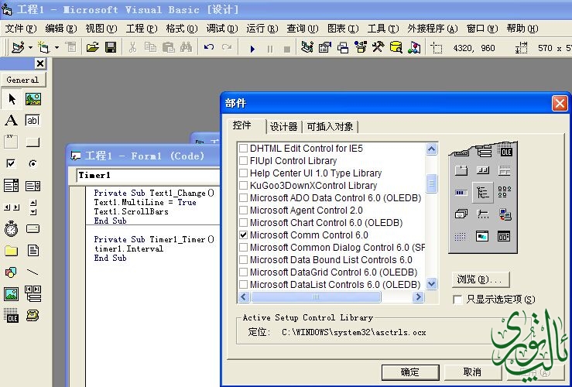Open Add Project dropdown arrow in toolbar
The height and width of the screenshot is (387, 572).
tap(30, 47)
